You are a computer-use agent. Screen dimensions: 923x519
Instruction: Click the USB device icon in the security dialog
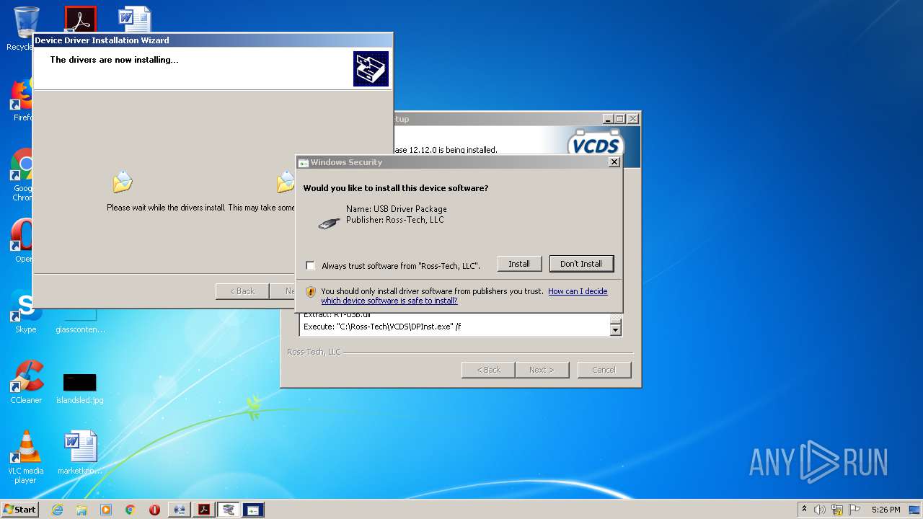point(329,223)
